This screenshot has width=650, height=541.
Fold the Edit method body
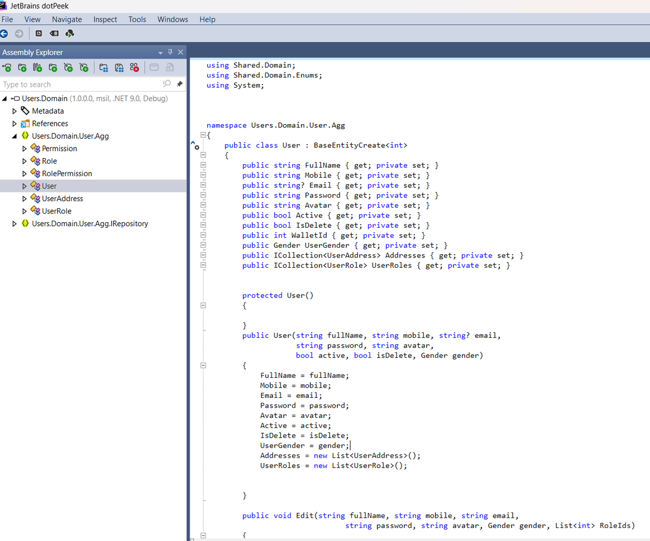[x=204, y=536]
